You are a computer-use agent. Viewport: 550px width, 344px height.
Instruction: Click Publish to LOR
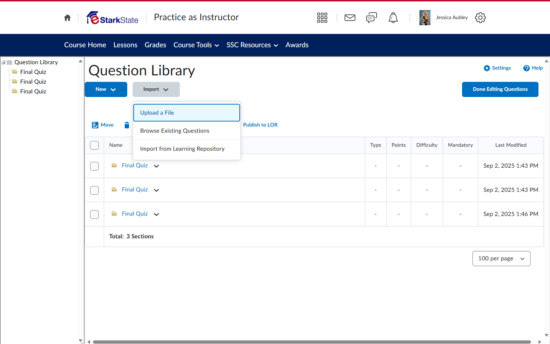[260, 125]
